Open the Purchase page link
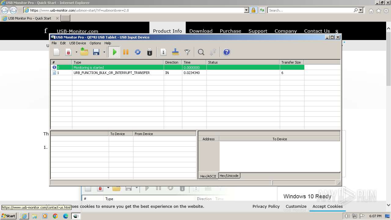The width and height of the screenshot is (391, 220). (230, 31)
